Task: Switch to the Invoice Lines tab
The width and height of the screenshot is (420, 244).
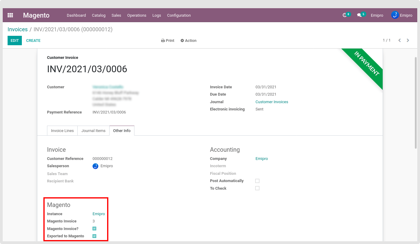Action: coord(62,130)
